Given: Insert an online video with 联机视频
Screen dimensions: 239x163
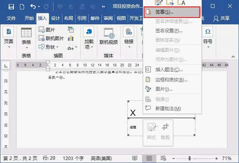Looking at the screenshot, I should point(109,36).
